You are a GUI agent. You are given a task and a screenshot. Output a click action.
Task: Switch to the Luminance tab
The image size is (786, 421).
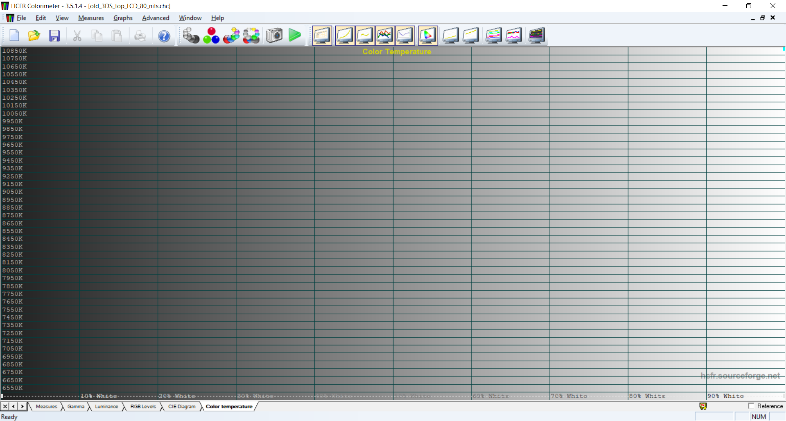(x=106, y=407)
